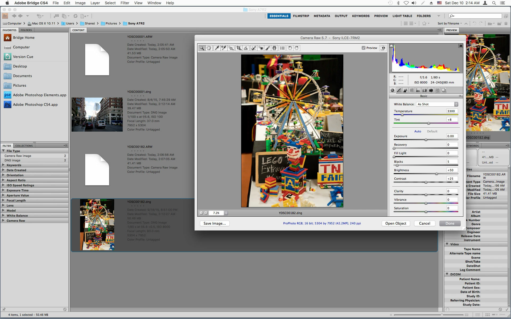Select the Straighten tool
The image size is (511, 319).
click(x=246, y=48)
